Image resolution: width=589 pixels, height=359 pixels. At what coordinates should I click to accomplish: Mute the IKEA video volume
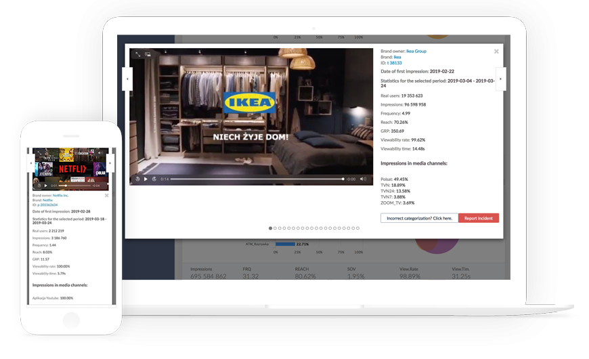click(363, 179)
